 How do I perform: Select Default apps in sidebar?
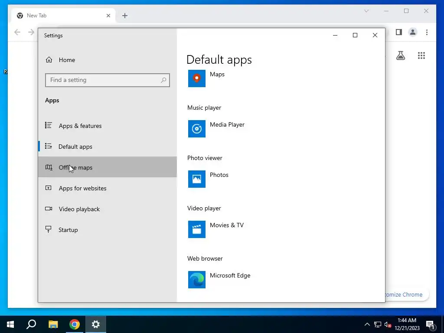point(108,147)
